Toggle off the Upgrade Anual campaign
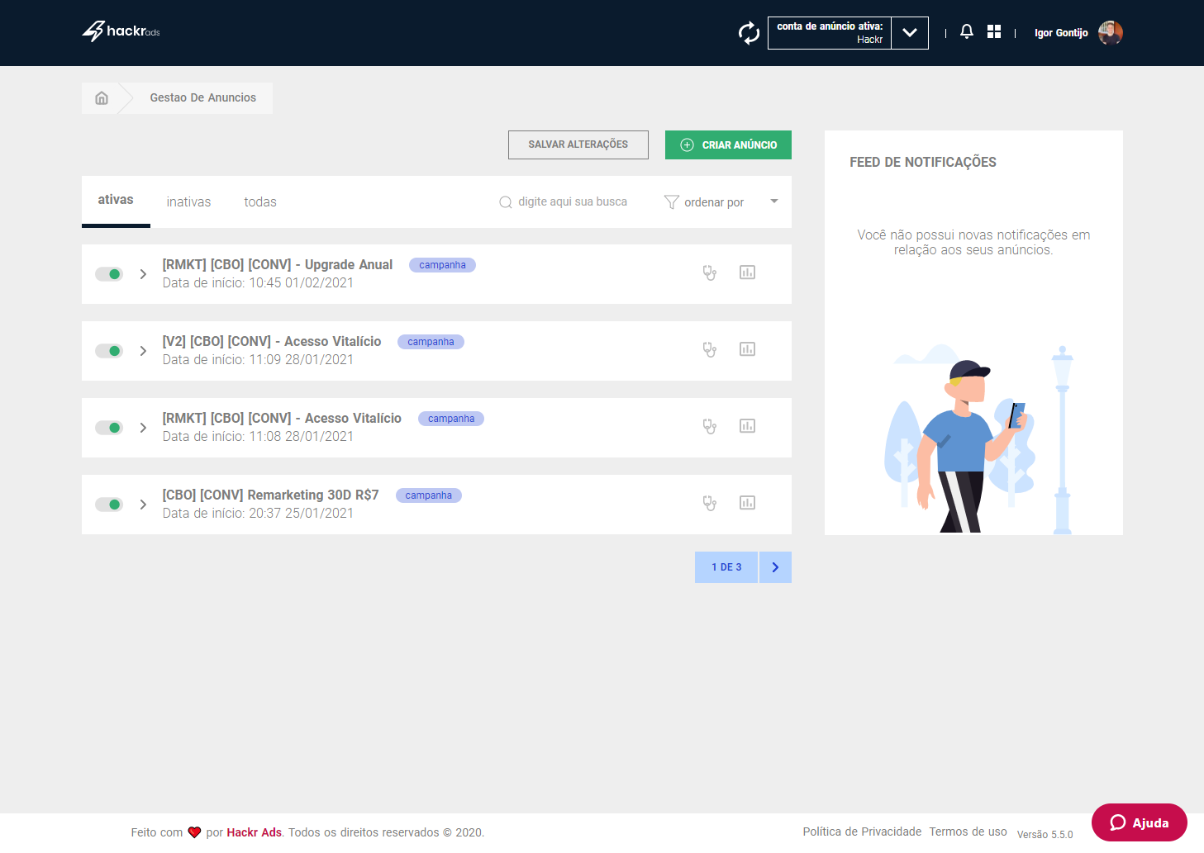 tap(109, 274)
